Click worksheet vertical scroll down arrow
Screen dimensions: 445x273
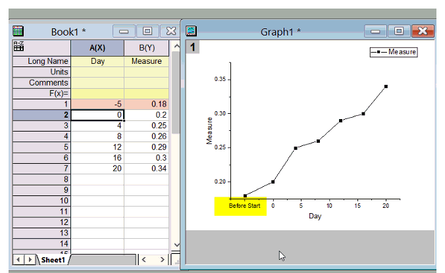point(176,245)
